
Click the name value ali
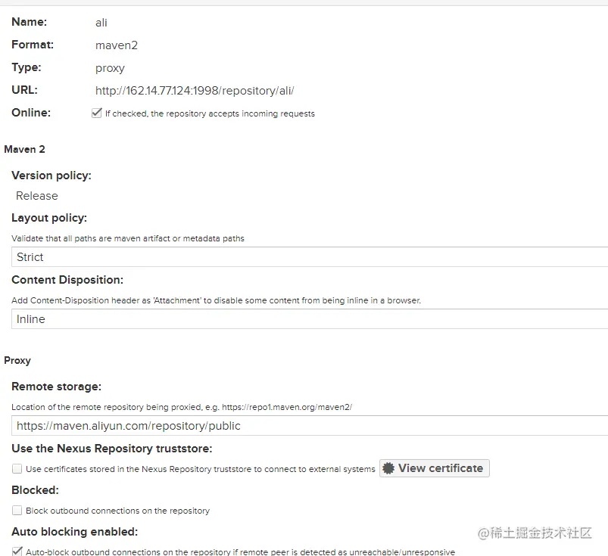[x=101, y=23]
